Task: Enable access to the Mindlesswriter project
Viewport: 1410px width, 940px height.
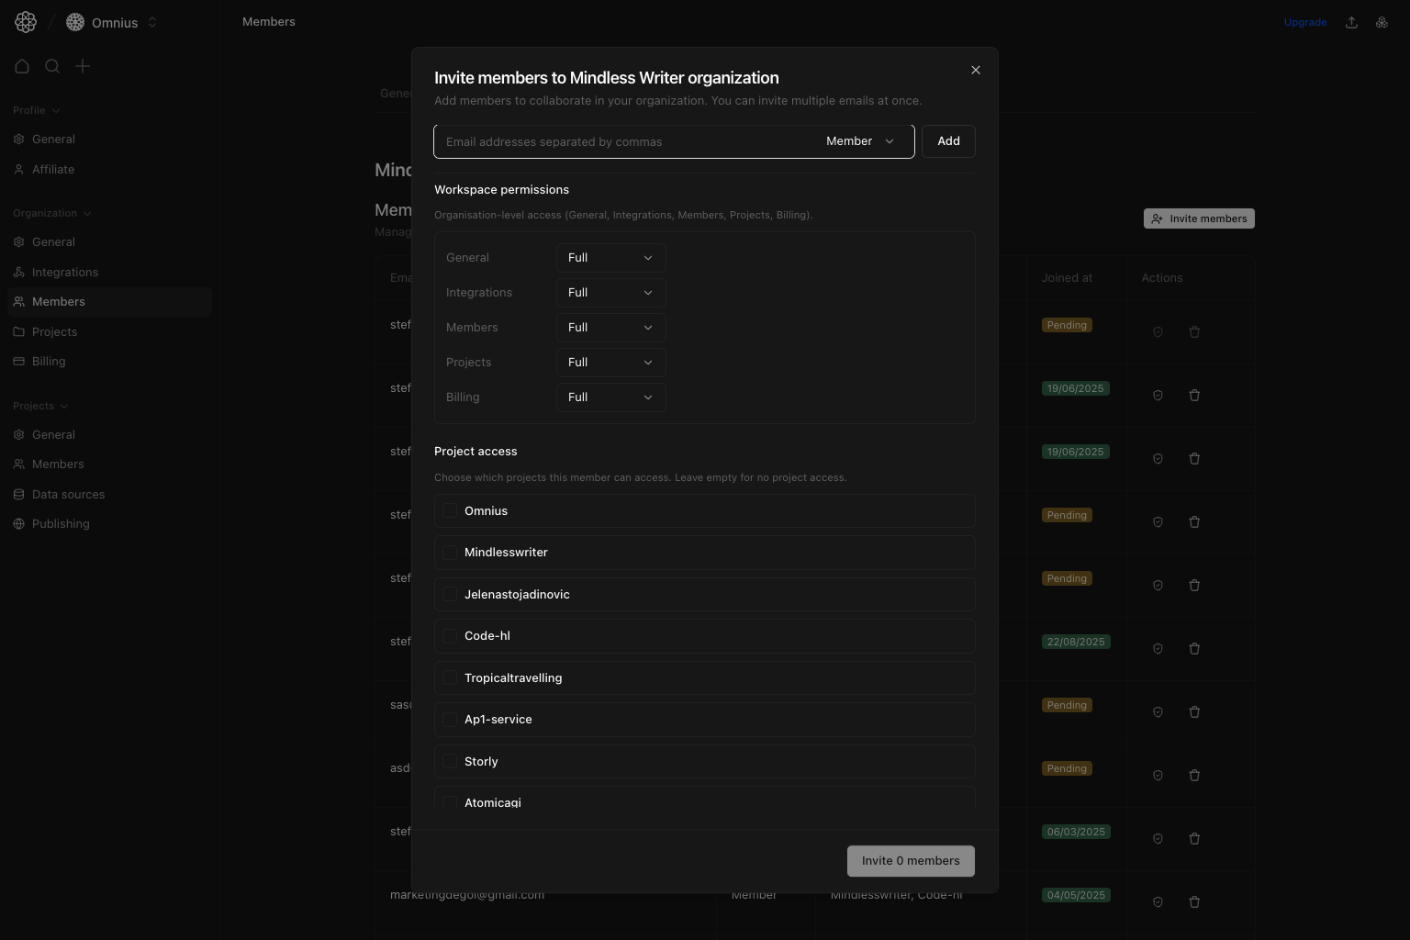Action: pos(450,553)
